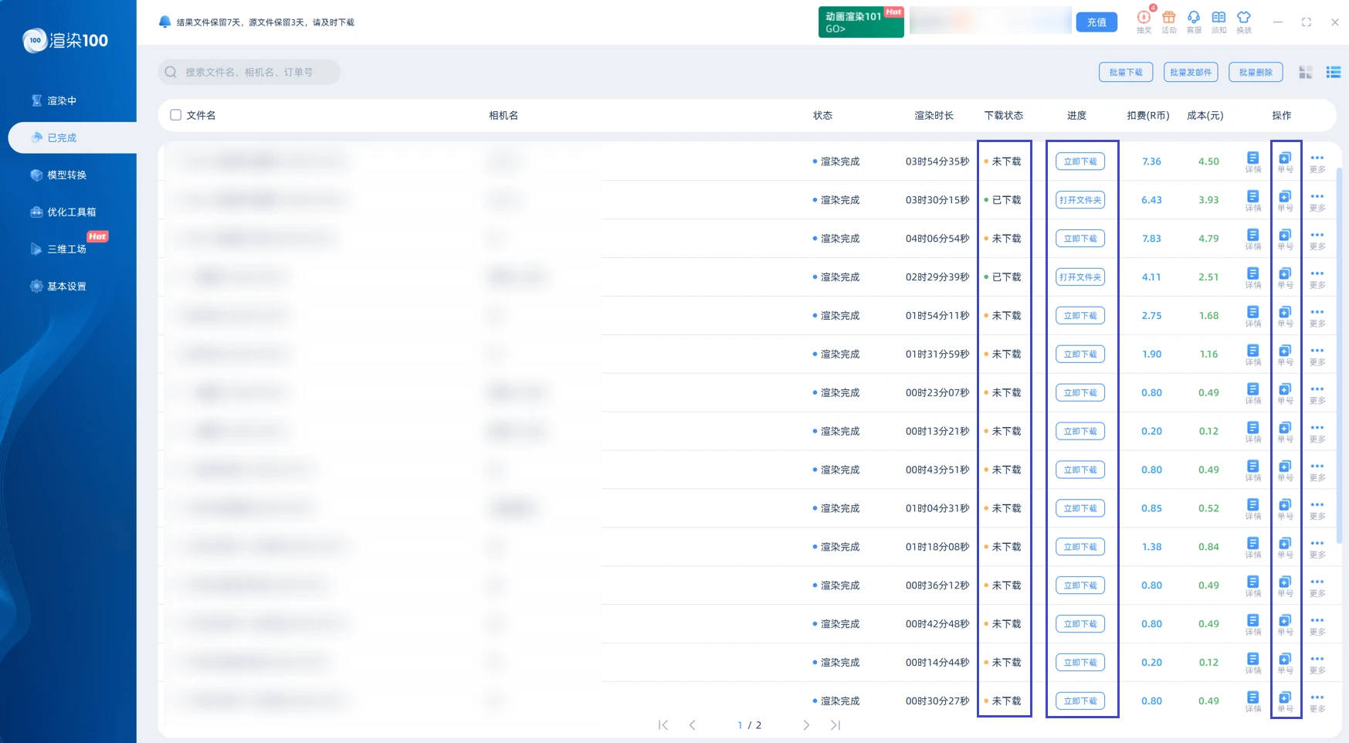Viewport: 1349px width, 743px height.
Task: Open 更多 for the 03时54分35秒 row
Action: coord(1317,162)
